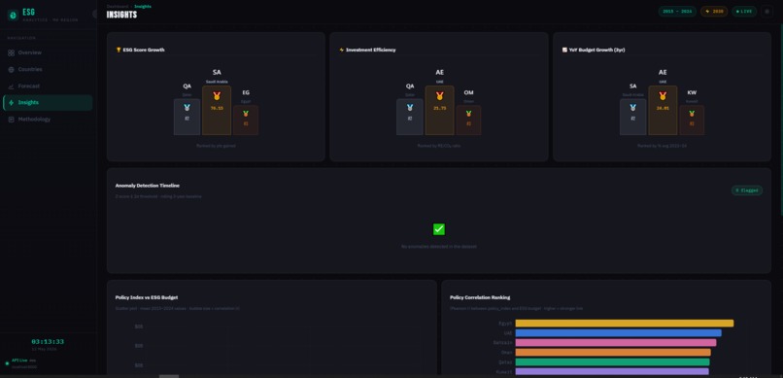Click the Investment Efficiency card title
The width and height of the screenshot is (783, 378).
(370, 50)
